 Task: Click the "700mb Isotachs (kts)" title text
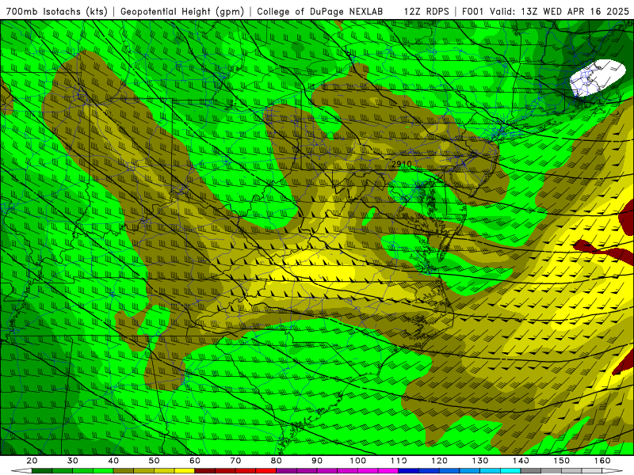click(56, 12)
